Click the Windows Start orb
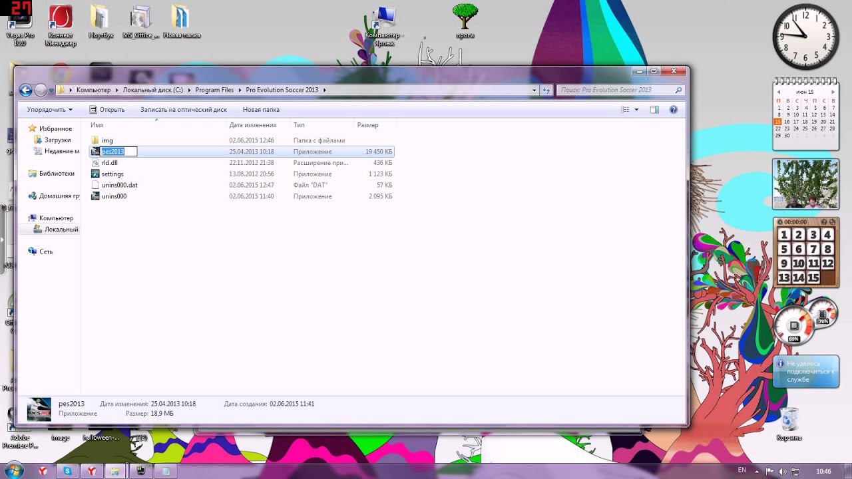 (x=14, y=471)
